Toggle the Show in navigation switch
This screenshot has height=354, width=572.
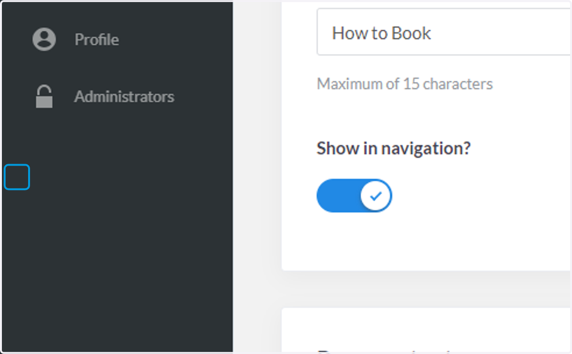click(x=354, y=196)
